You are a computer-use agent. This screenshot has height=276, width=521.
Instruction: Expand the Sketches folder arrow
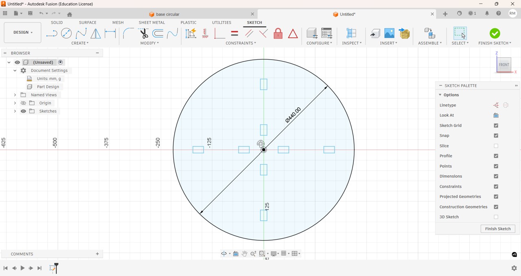pyautogui.click(x=15, y=111)
